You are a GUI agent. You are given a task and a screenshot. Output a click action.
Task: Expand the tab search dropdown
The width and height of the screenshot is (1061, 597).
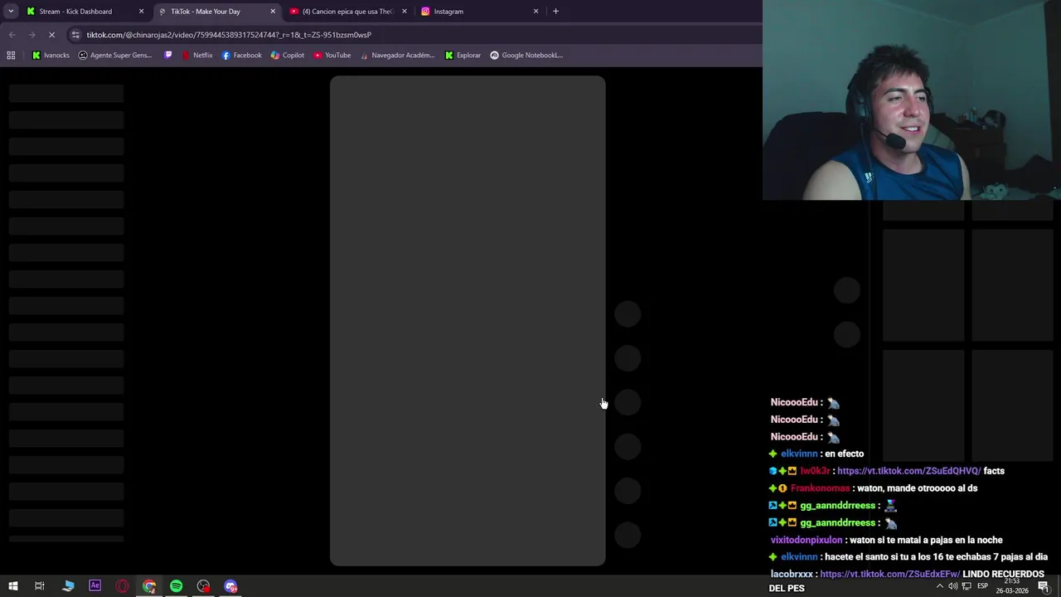[11, 12]
